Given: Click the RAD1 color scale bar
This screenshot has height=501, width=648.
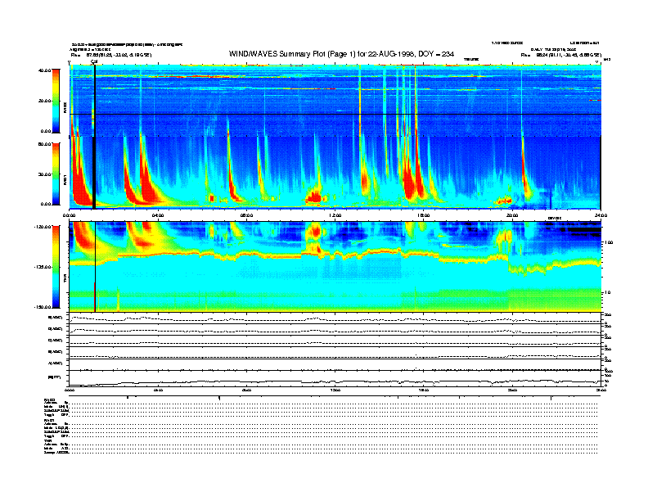Looking at the screenshot, I should [x=56, y=174].
